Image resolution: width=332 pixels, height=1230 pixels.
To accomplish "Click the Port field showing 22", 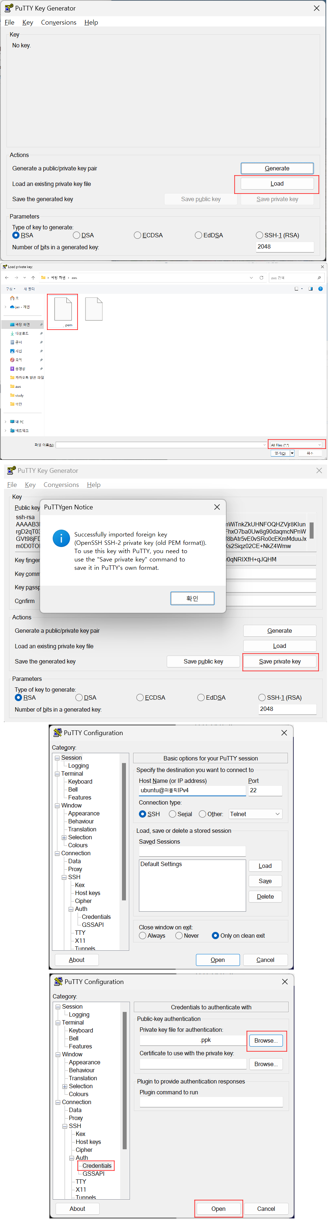I will coord(265,790).
